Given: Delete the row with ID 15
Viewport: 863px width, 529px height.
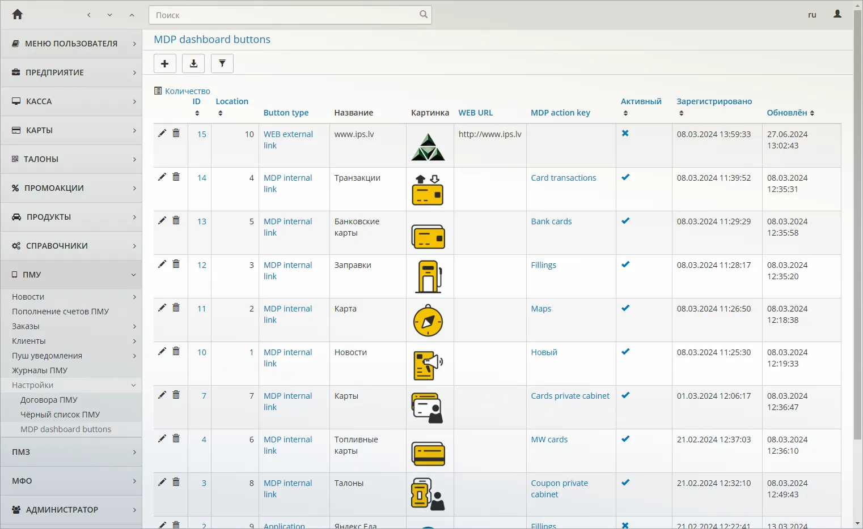Looking at the screenshot, I should click(176, 133).
